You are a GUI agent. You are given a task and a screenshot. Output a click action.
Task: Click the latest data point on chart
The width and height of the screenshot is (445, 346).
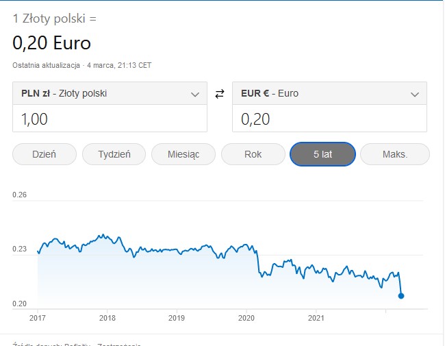(401, 296)
